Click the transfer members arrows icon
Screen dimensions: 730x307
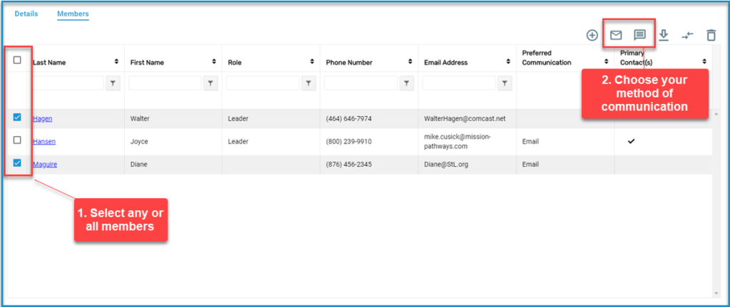[x=687, y=35]
